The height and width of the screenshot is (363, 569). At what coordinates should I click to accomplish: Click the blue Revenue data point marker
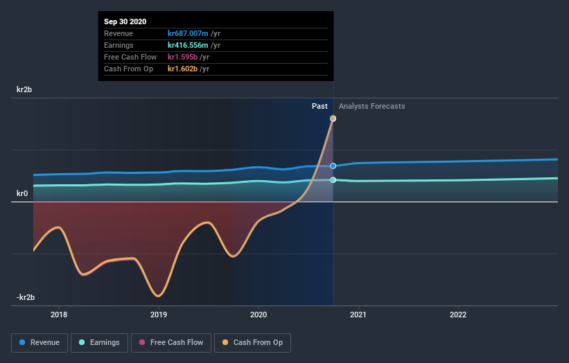coord(333,166)
